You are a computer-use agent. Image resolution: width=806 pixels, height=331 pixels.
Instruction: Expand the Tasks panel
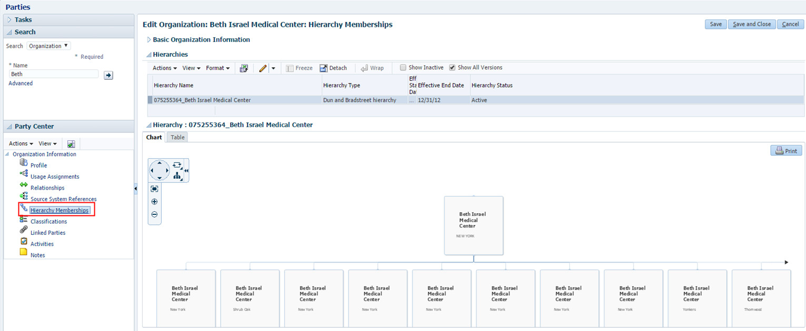click(9, 19)
